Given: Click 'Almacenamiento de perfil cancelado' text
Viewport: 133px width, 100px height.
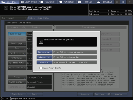Looking at the screenshot, I should pos(71,62).
